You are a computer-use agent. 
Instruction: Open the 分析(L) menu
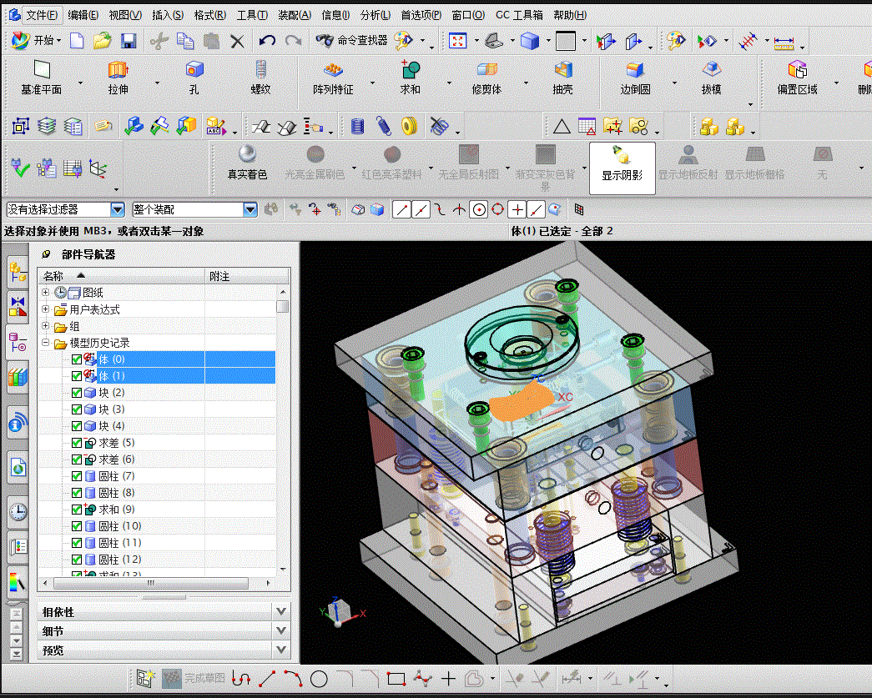click(375, 15)
